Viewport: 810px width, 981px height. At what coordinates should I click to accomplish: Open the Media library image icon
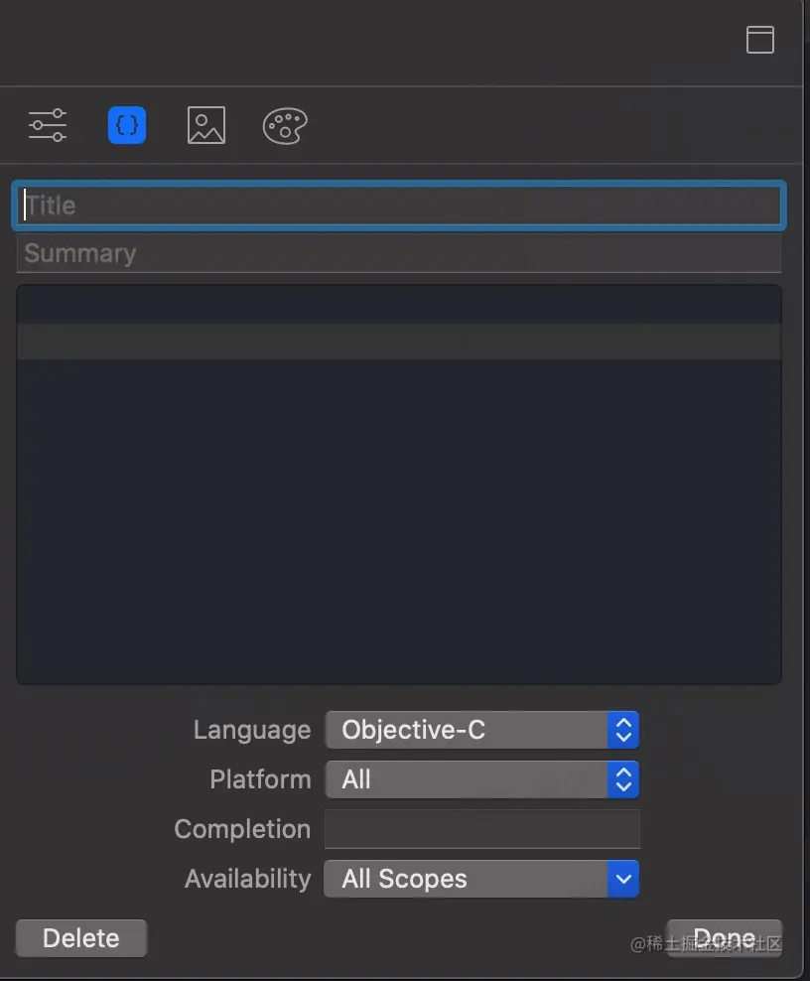coord(206,125)
